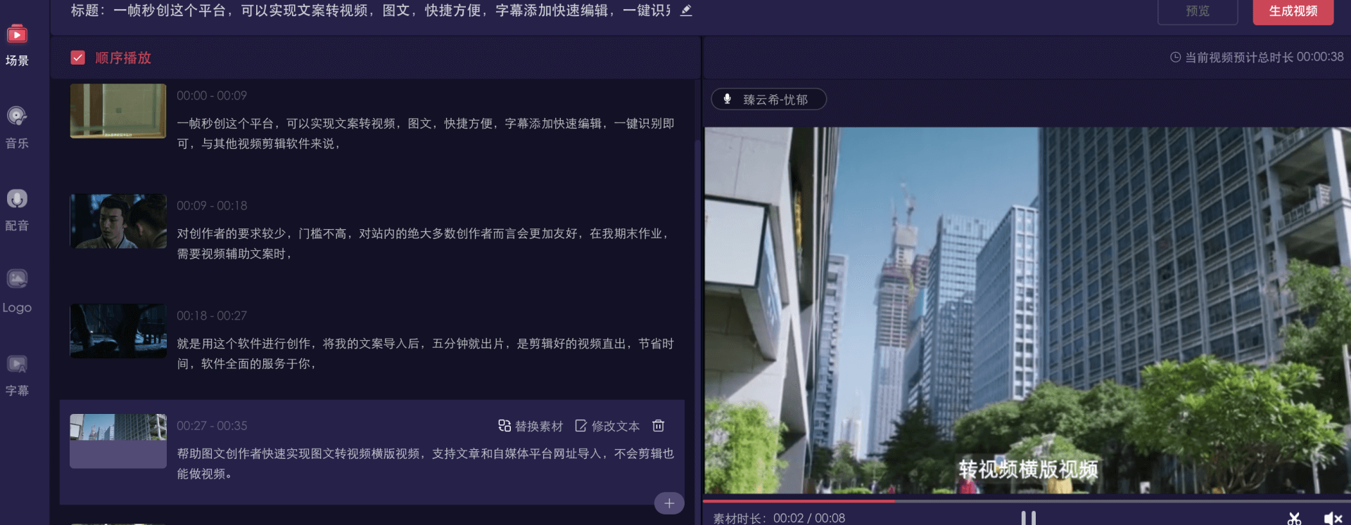The image size is (1351, 525).
Task: Open the 字幕 subtitles sidebar tab
Action: 17,375
